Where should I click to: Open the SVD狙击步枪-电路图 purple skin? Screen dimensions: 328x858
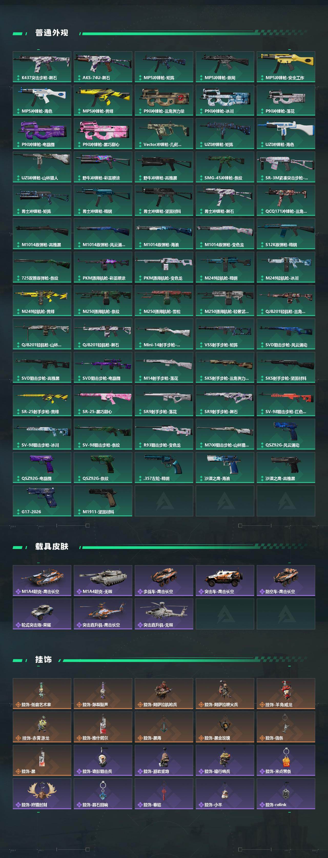(103, 367)
